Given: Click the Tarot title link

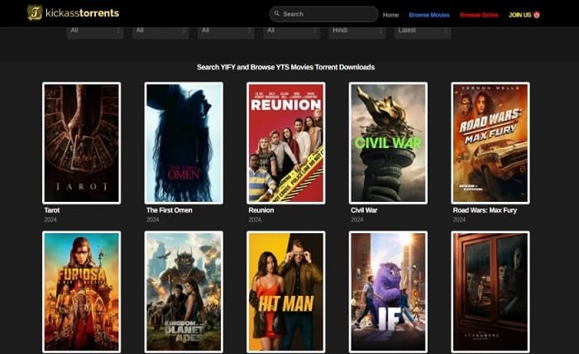Looking at the screenshot, I should click(x=51, y=210).
